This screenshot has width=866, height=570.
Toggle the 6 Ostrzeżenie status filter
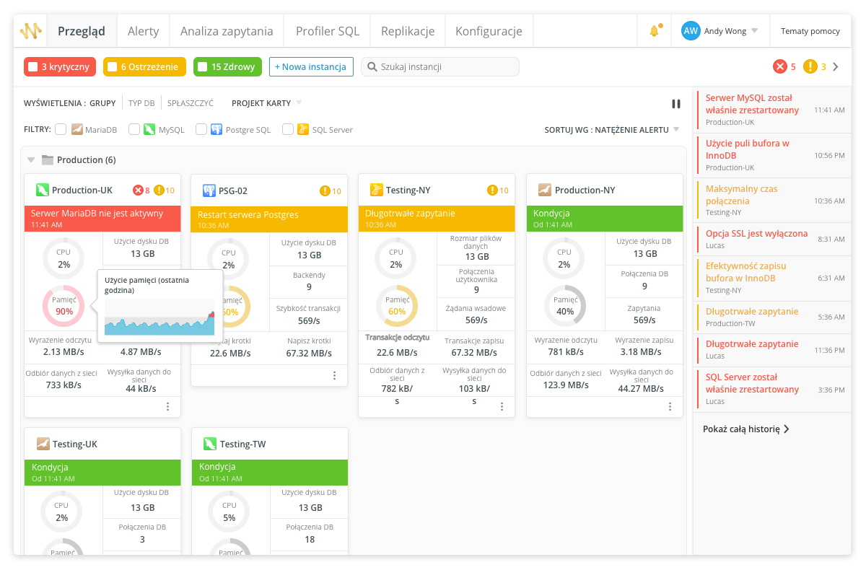144,67
